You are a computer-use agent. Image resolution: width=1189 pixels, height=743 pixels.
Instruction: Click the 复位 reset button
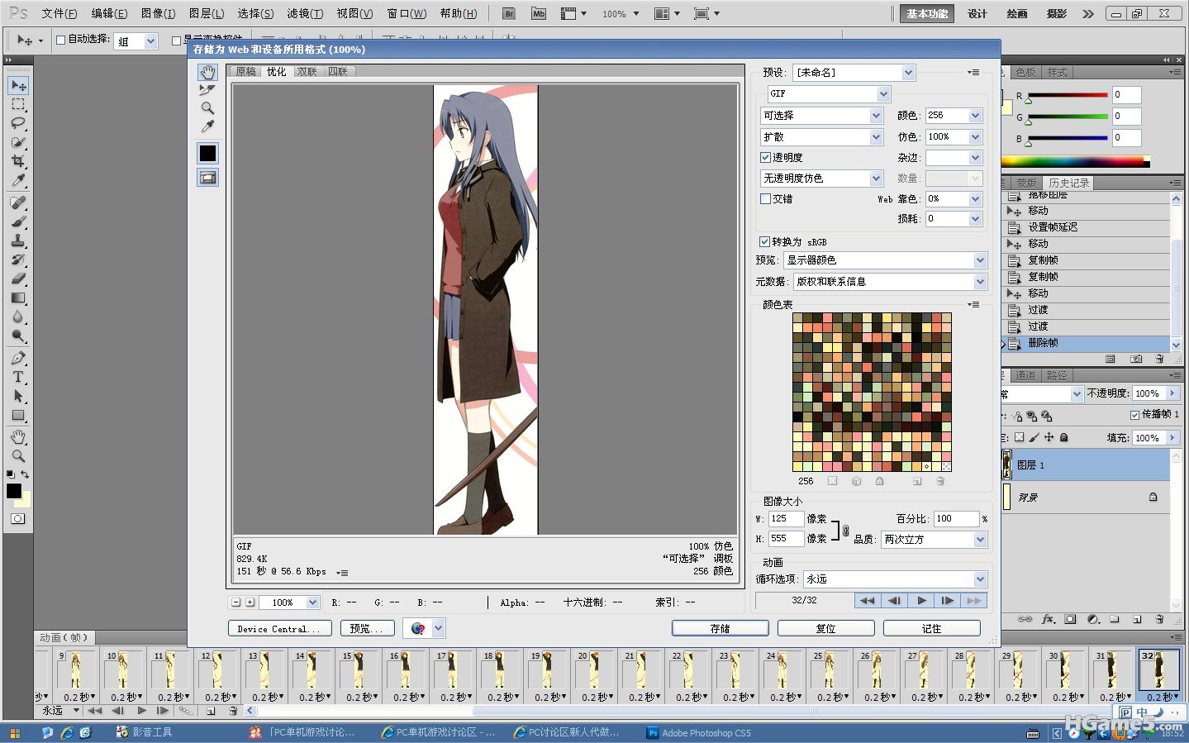point(826,628)
